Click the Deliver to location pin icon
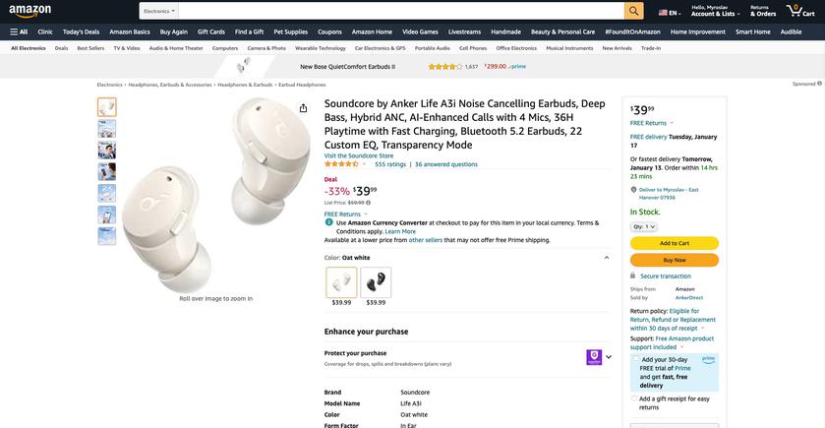Image resolution: width=825 pixels, height=428 pixels. 634,189
